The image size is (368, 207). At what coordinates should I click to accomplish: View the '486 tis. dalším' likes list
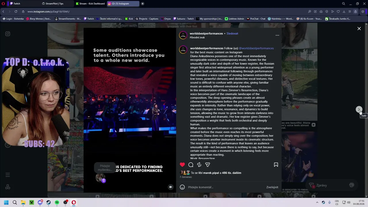tap(231, 173)
